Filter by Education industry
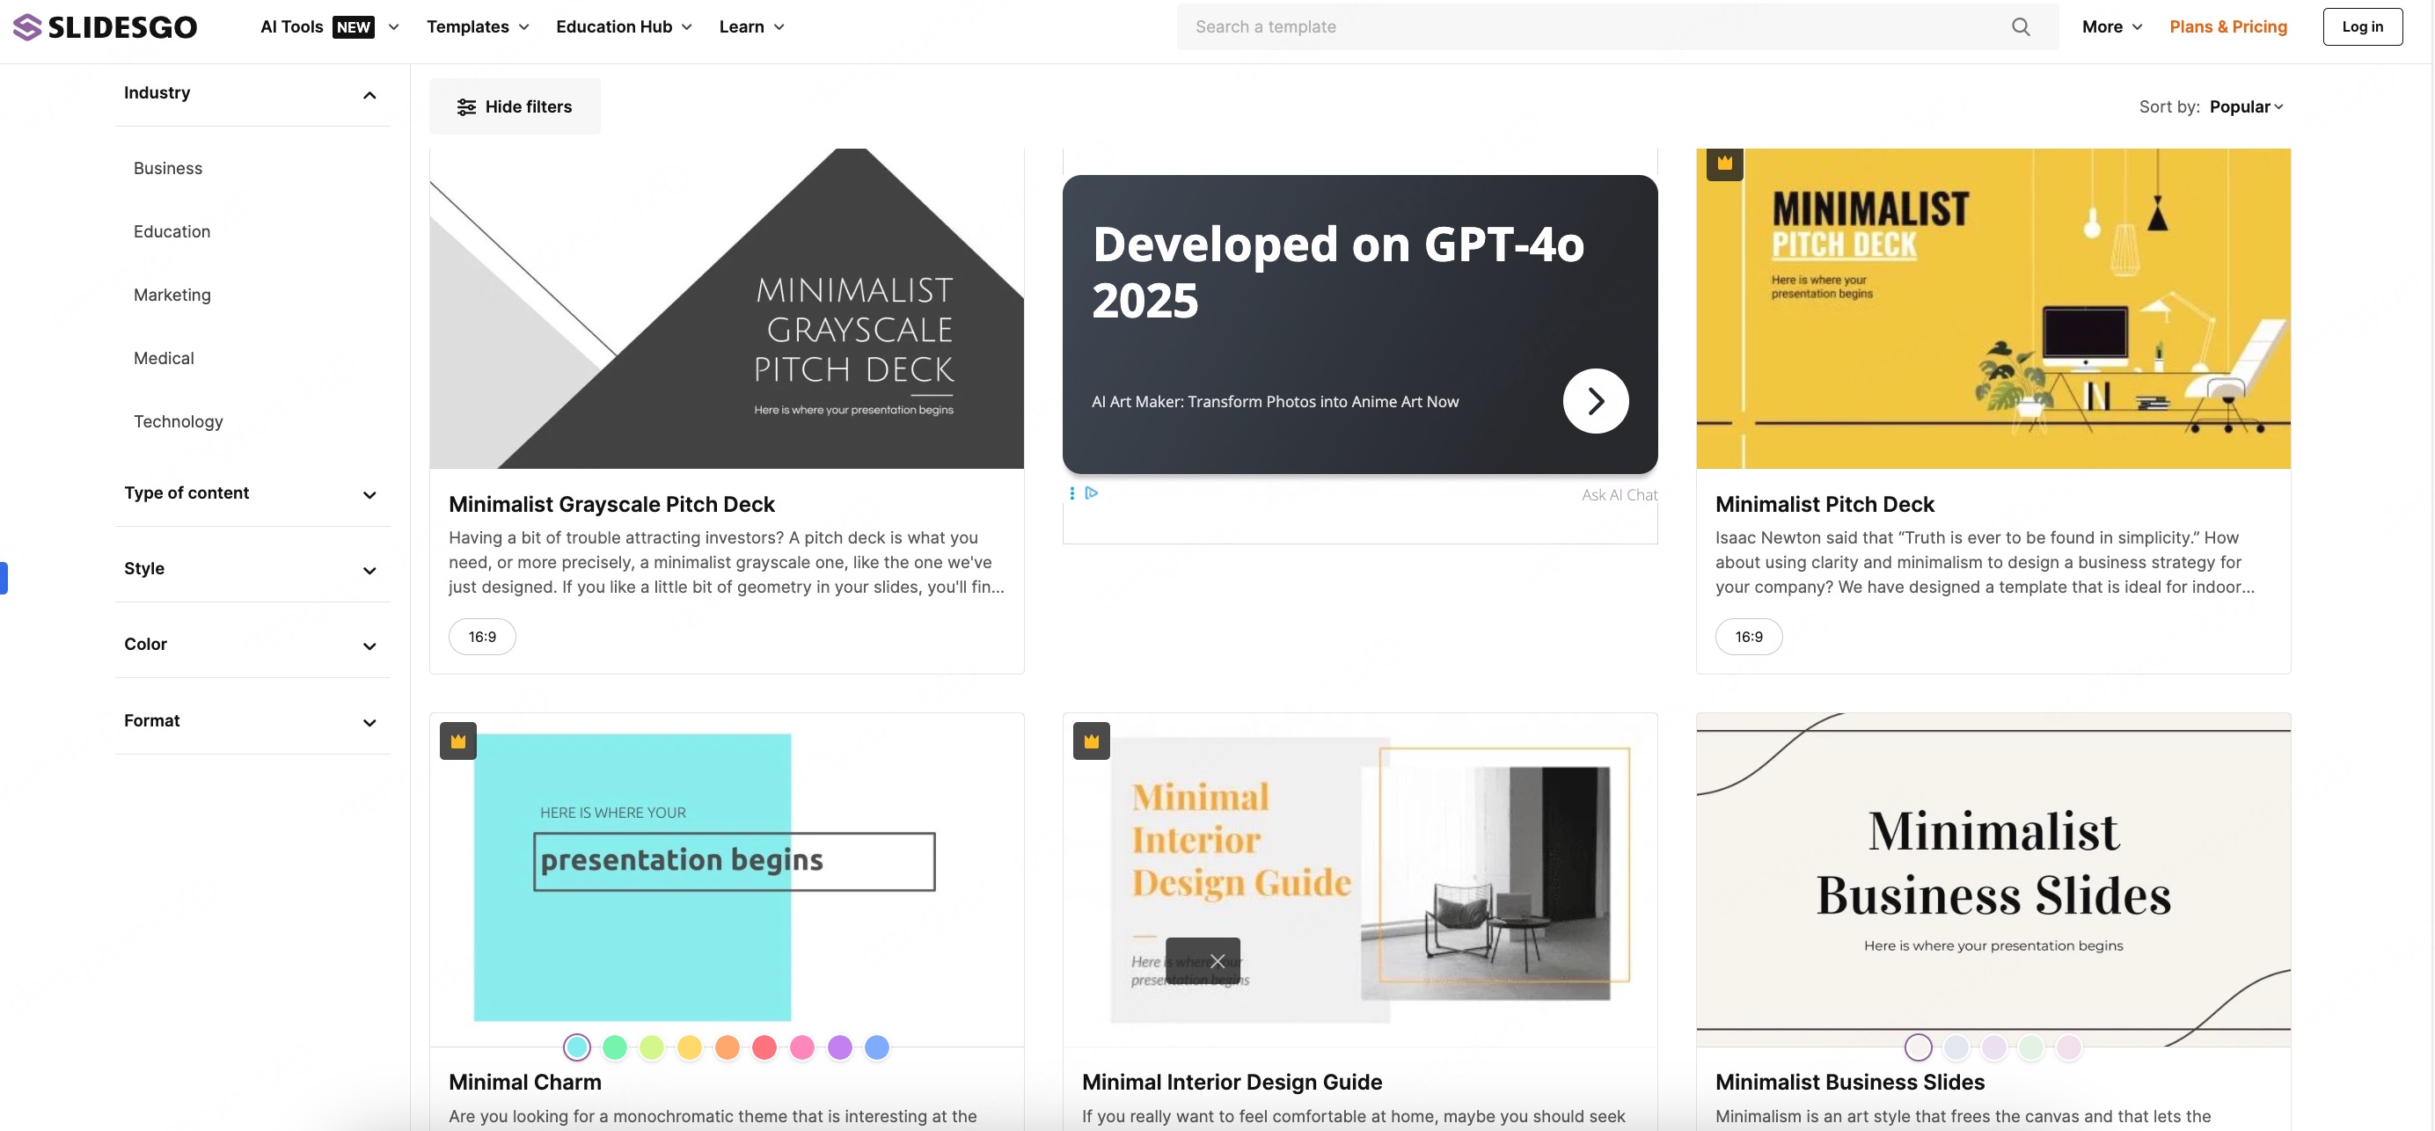2435x1131 pixels. (172, 231)
